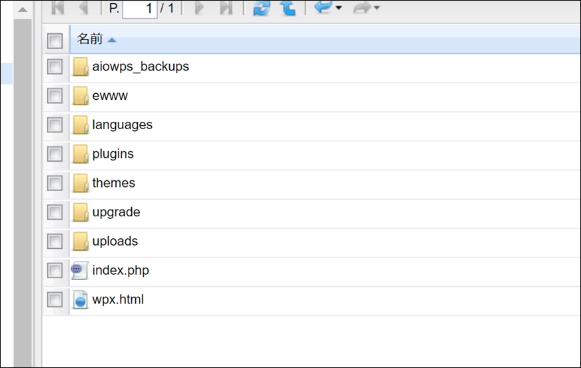Click the index.php file icon
Image resolution: width=581 pixels, height=368 pixels.
pyautogui.click(x=80, y=270)
